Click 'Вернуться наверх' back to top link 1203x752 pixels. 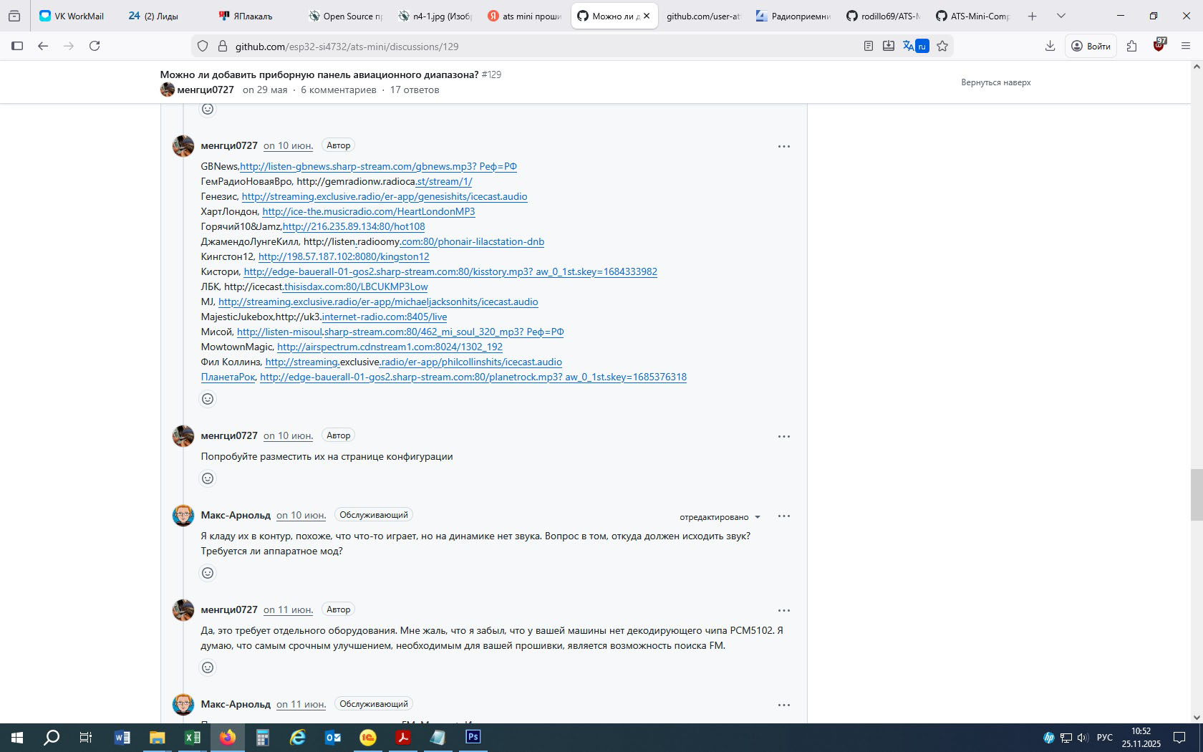[995, 82]
